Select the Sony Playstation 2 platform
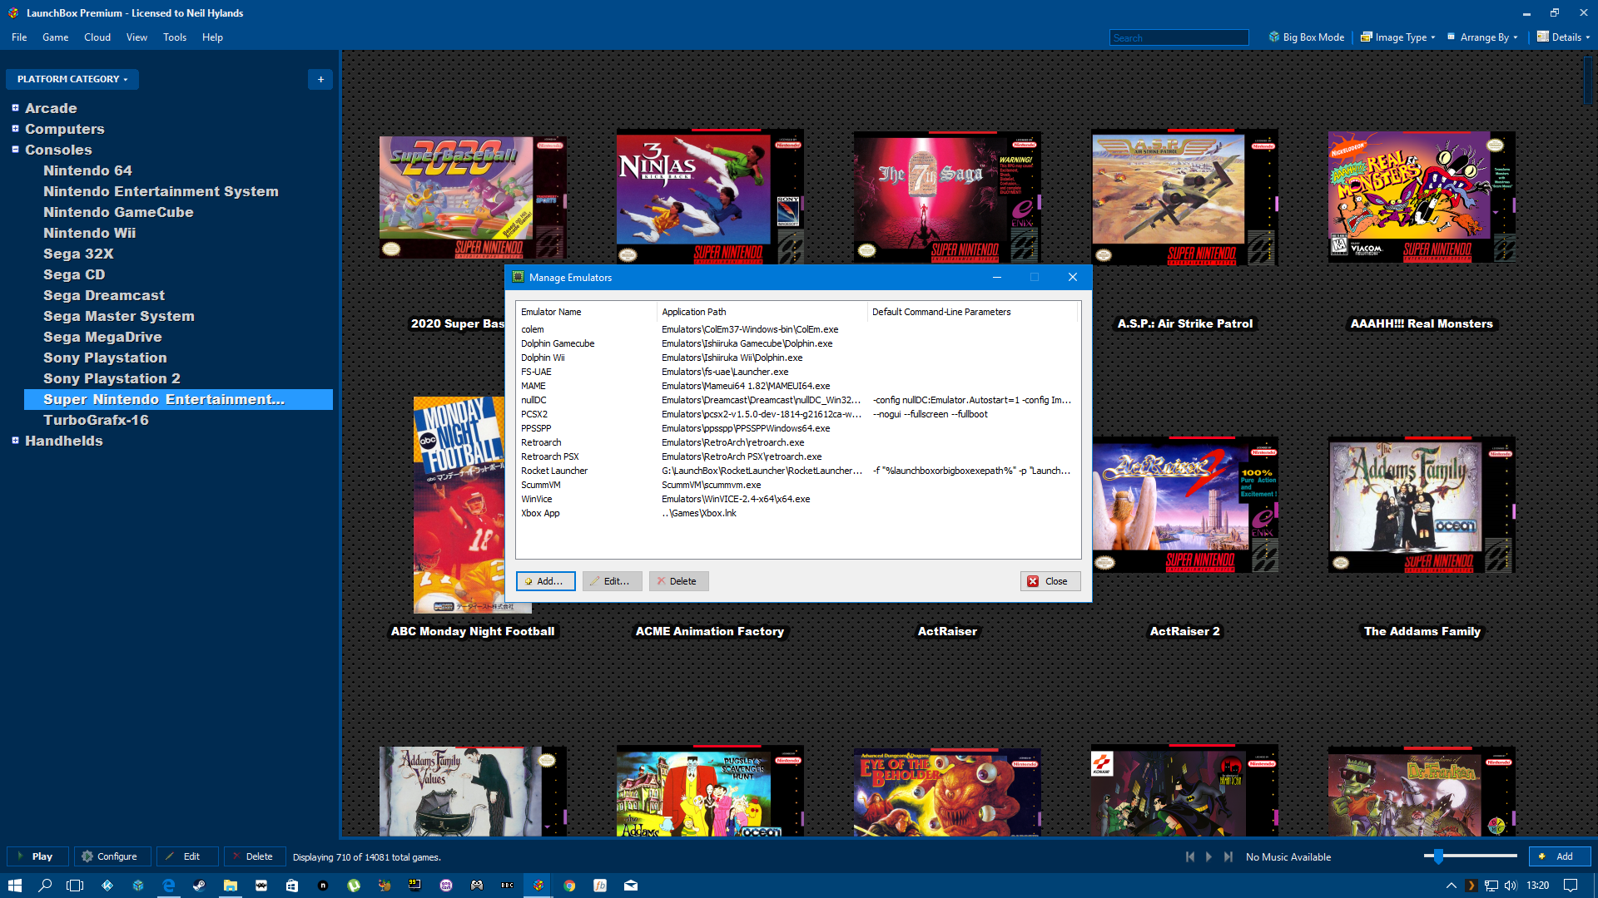The width and height of the screenshot is (1598, 898). [x=112, y=378]
